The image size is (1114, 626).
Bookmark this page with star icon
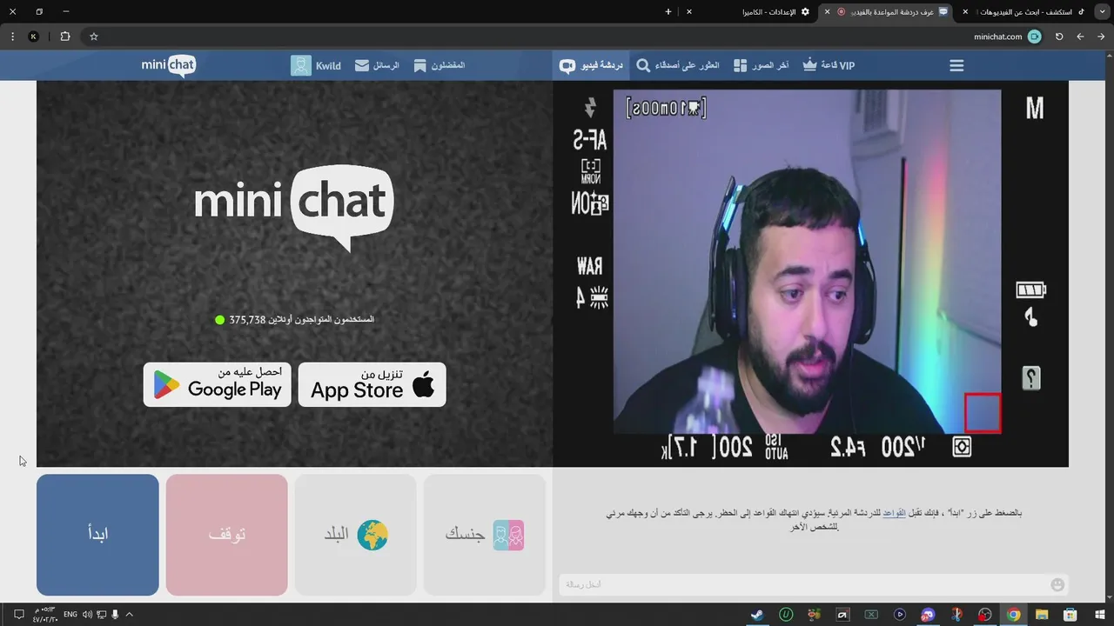94,37
